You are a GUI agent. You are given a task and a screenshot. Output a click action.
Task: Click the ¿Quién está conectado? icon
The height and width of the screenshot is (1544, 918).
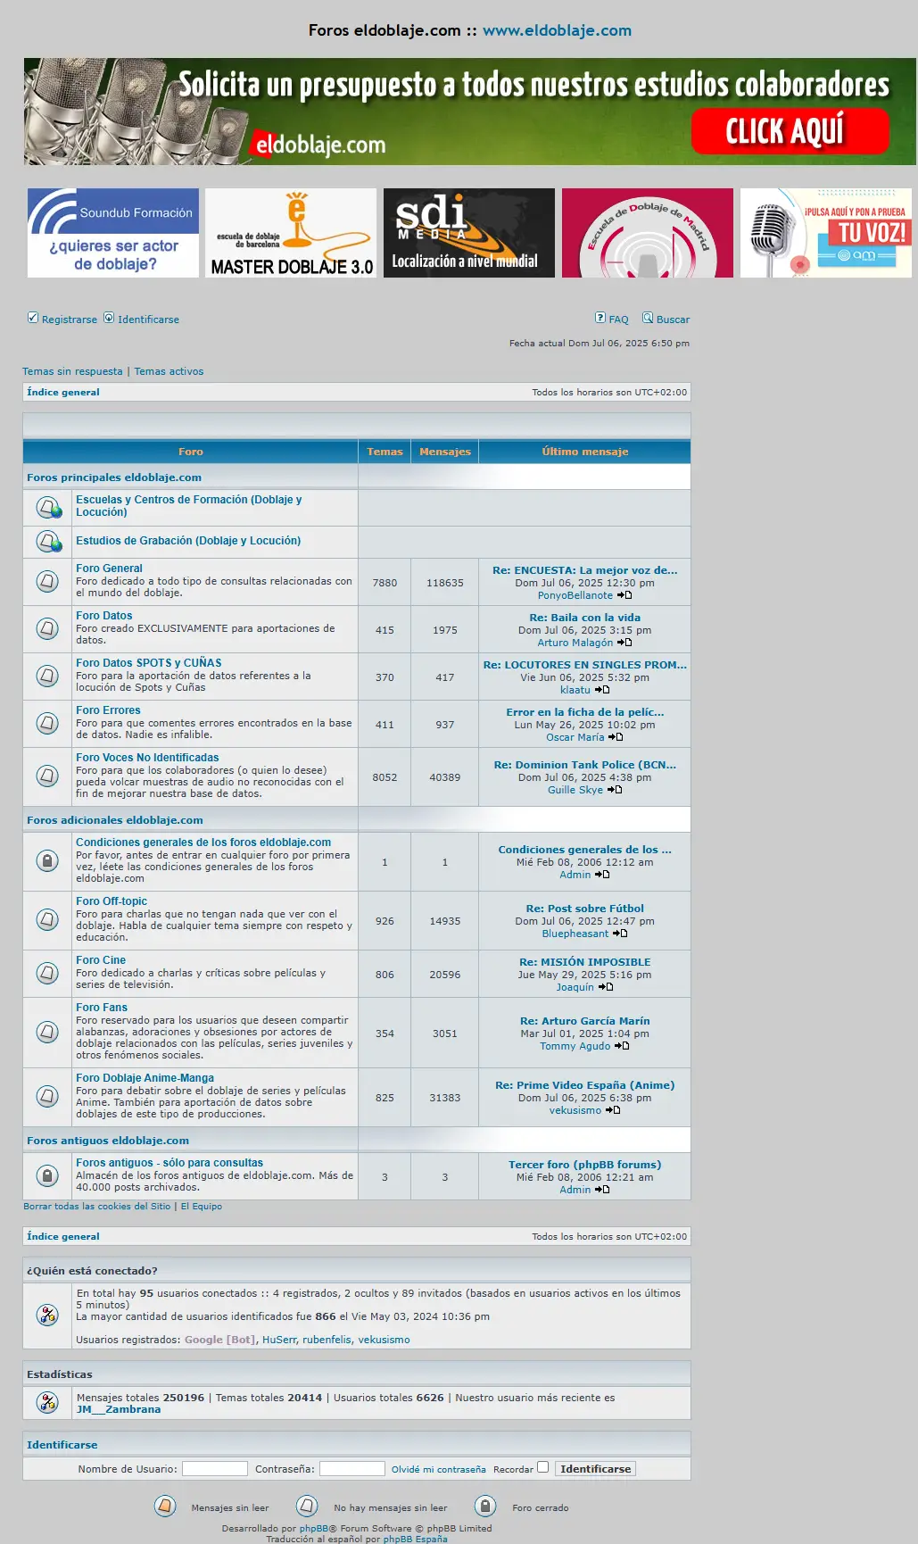(47, 1315)
